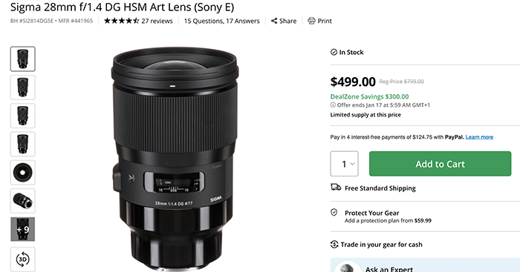Viewport: 520px width, 272px height.
Task: Click the Free Standard Shipping truck icon
Action: click(x=336, y=188)
